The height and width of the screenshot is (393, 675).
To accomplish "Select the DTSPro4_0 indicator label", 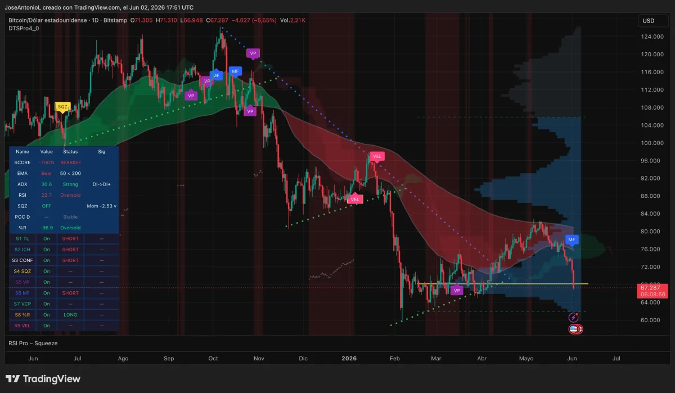I will pos(24,28).
